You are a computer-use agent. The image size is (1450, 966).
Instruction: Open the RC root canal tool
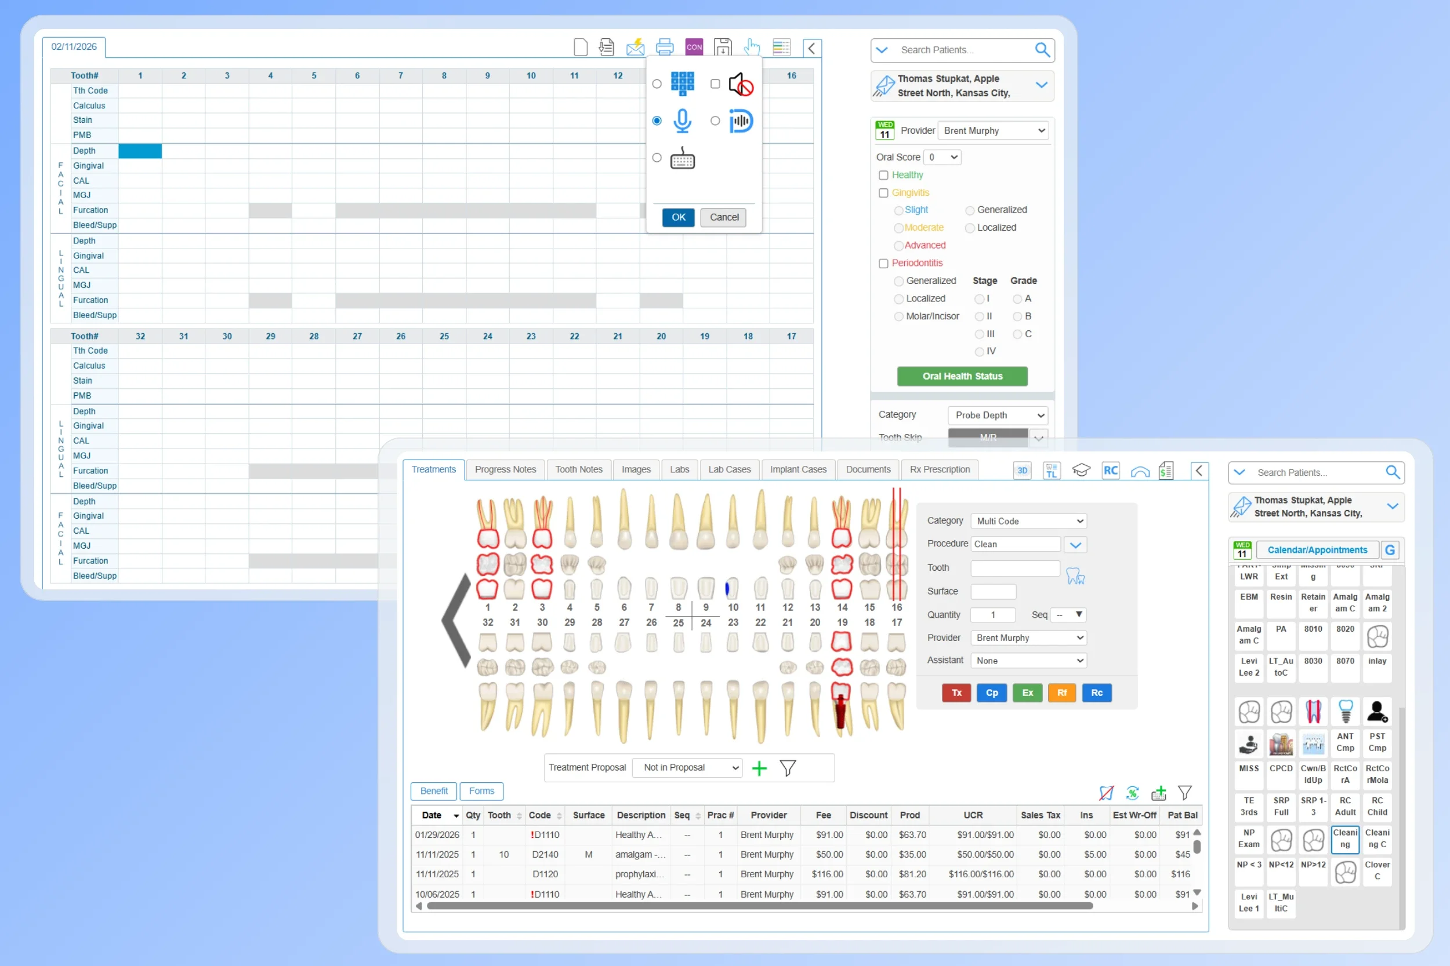1111,470
